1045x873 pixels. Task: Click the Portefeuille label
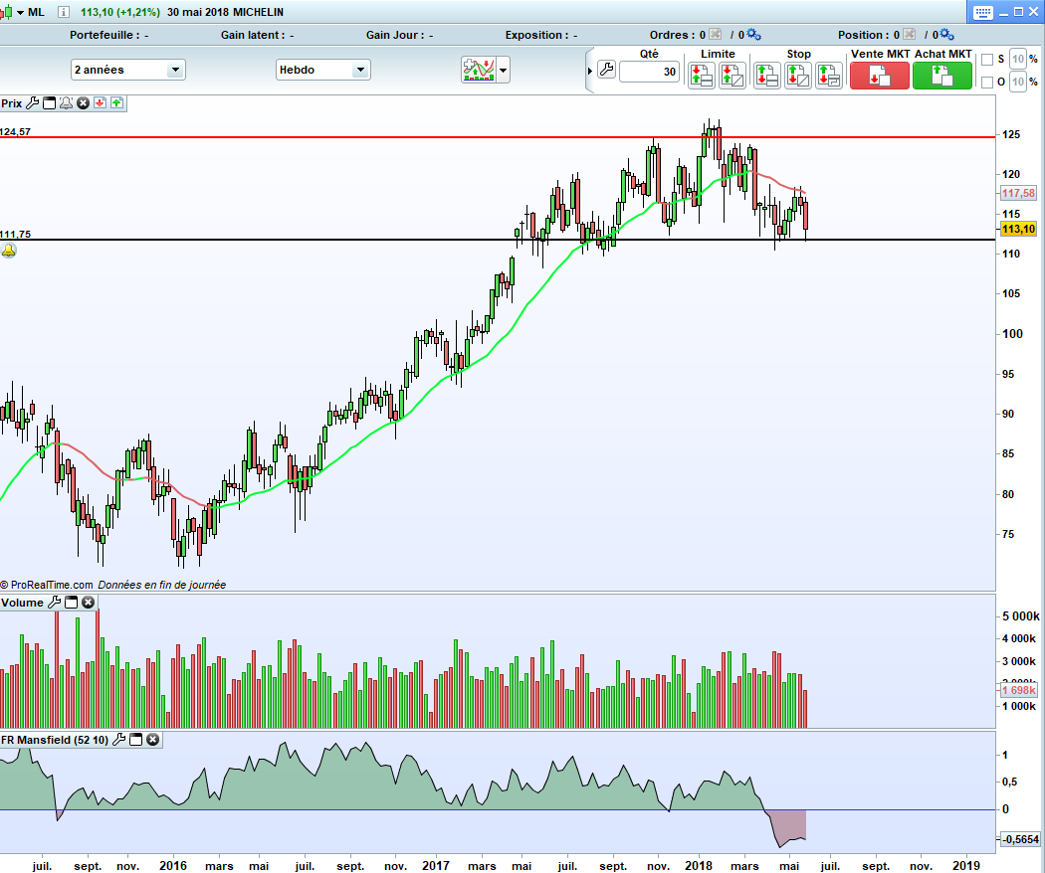tap(104, 35)
